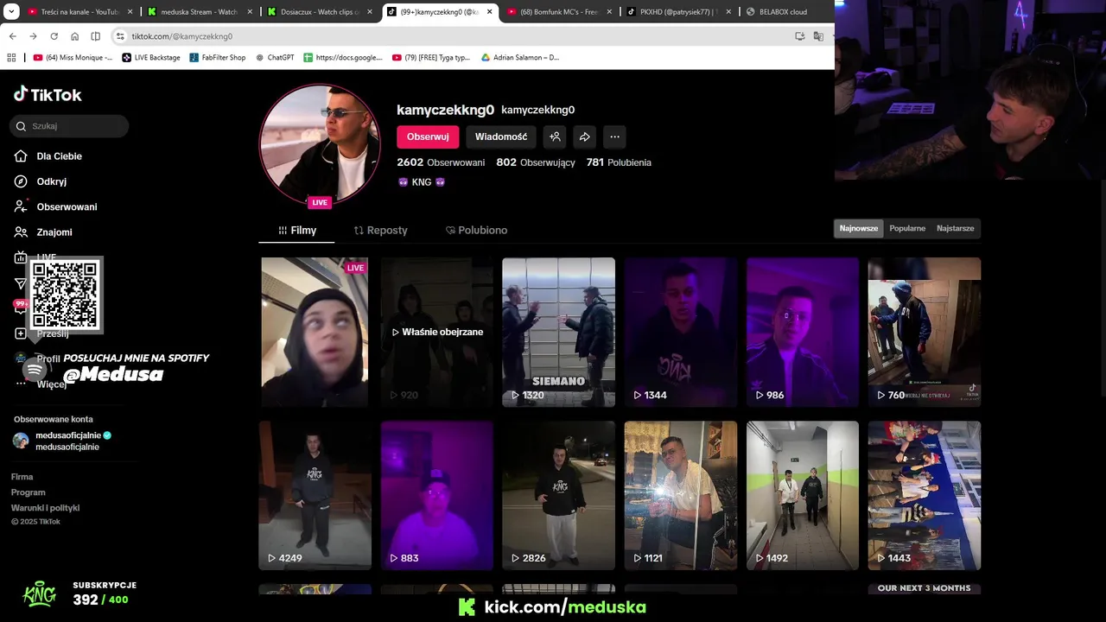
Task: Open video with 4249 views
Action: pyautogui.click(x=315, y=495)
